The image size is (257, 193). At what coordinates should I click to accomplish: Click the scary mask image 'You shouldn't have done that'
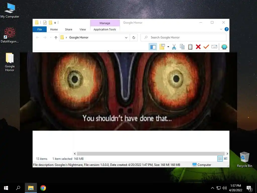[x=128, y=91]
